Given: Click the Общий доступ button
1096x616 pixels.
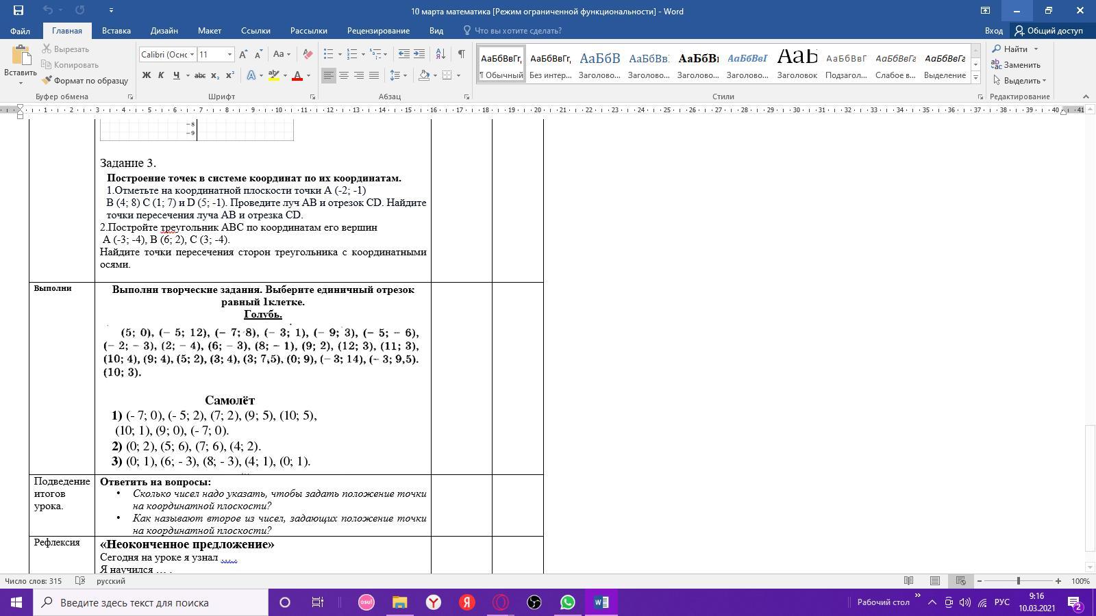Looking at the screenshot, I should pos(1049,31).
